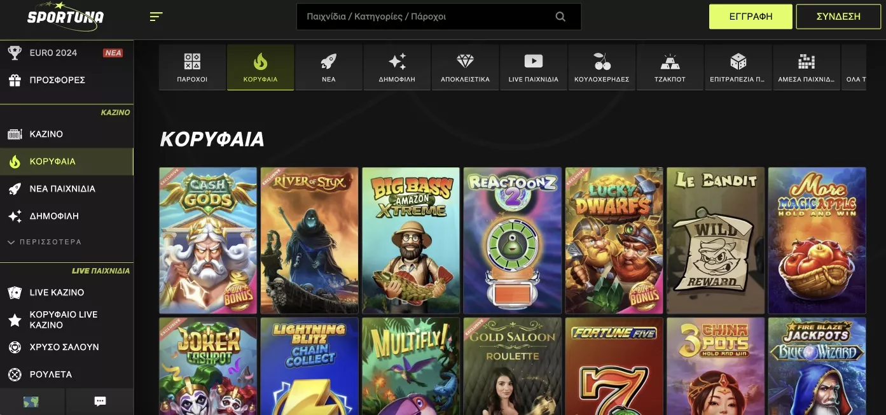Open the ΑΠΟΚΛΕΙΣΤΙΚΑ diamond category tab
The image size is (886, 415).
(x=465, y=67)
